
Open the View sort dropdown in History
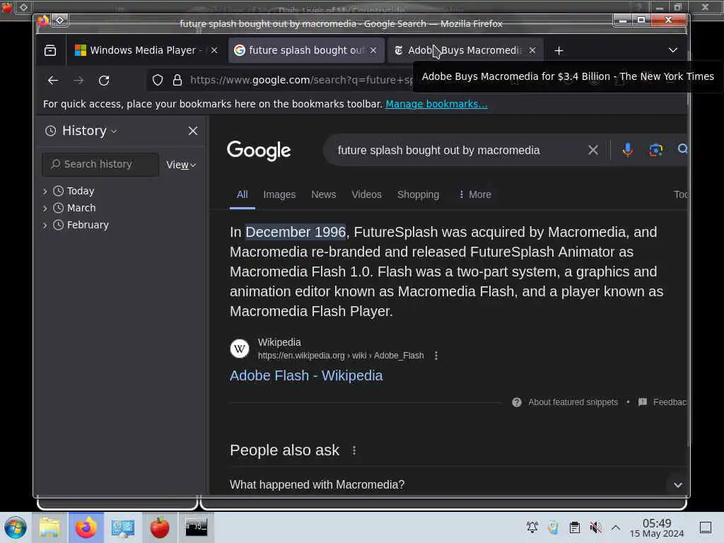tap(181, 165)
